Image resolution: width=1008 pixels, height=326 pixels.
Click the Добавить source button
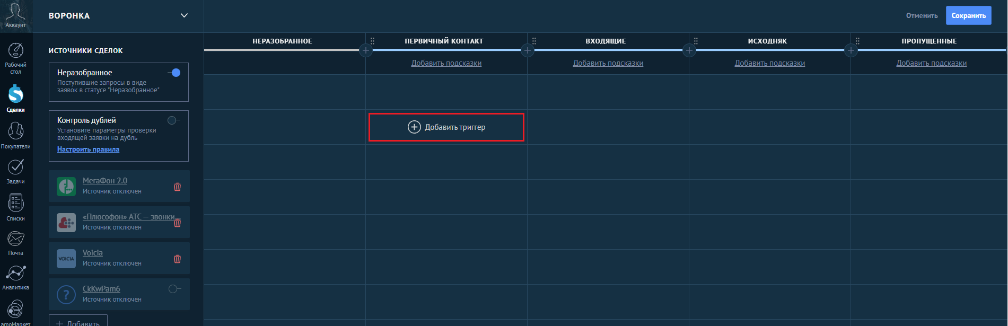pos(78,321)
